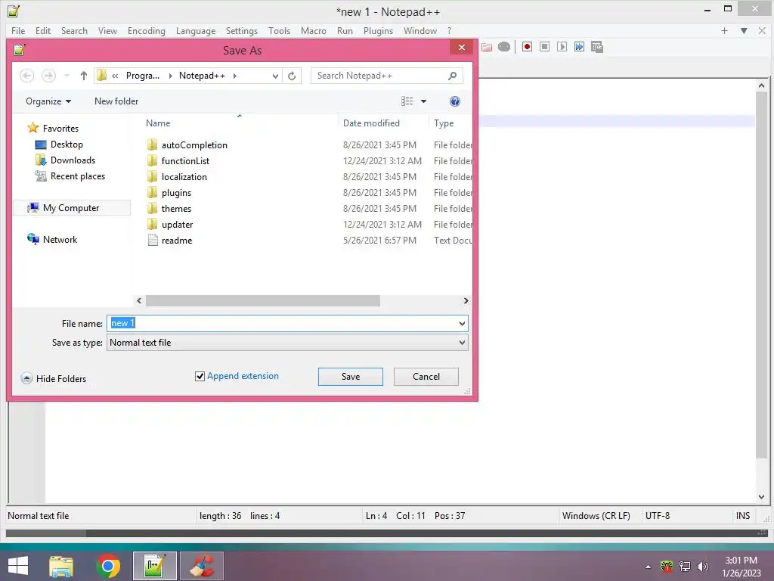Click the network tray icon

pos(685,567)
